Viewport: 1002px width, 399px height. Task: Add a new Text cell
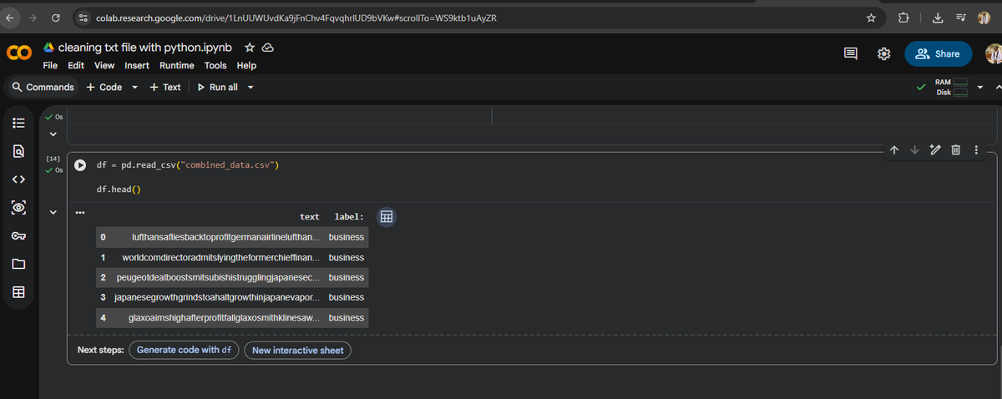tap(165, 87)
